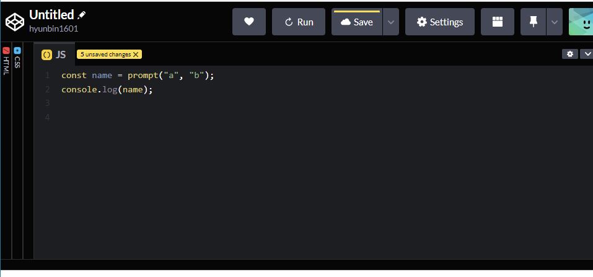Viewport: 593px width, 277px height.
Task: Open user avatar menu
Action: (x=581, y=22)
